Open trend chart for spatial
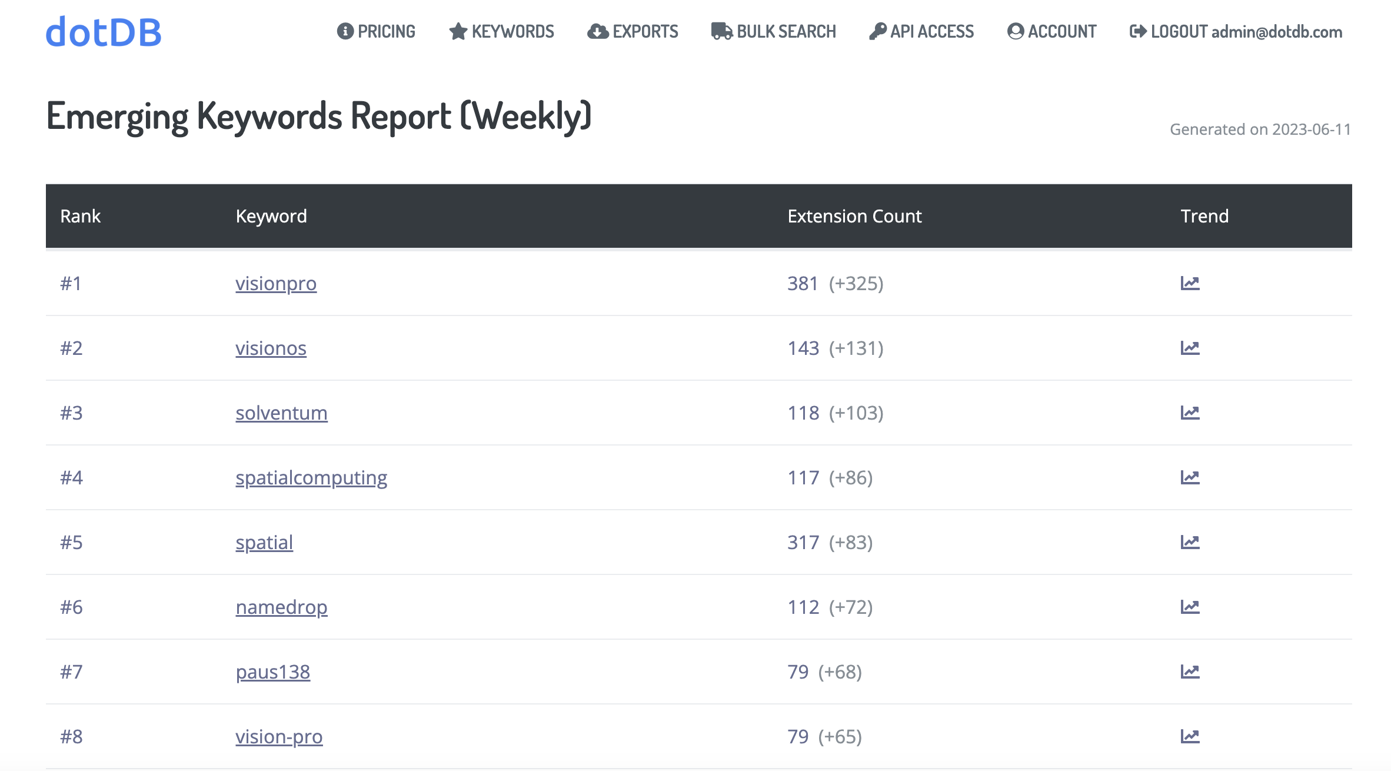 point(1190,542)
